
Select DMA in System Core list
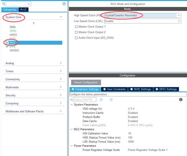click(x=13, y=27)
